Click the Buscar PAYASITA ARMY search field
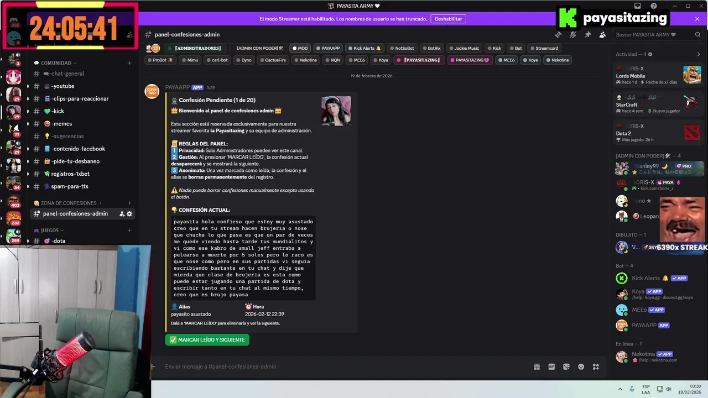Image resolution: width=708 pixels, height=398 pixels. pos(658,34)
